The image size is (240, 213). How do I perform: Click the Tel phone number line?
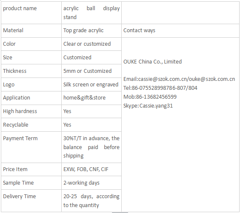pyautogui.click(x=160, y=88)
